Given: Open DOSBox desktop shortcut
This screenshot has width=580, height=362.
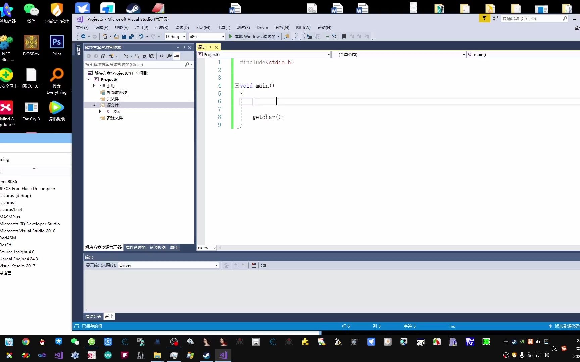Looking at the screenshot, I should 31,46.
